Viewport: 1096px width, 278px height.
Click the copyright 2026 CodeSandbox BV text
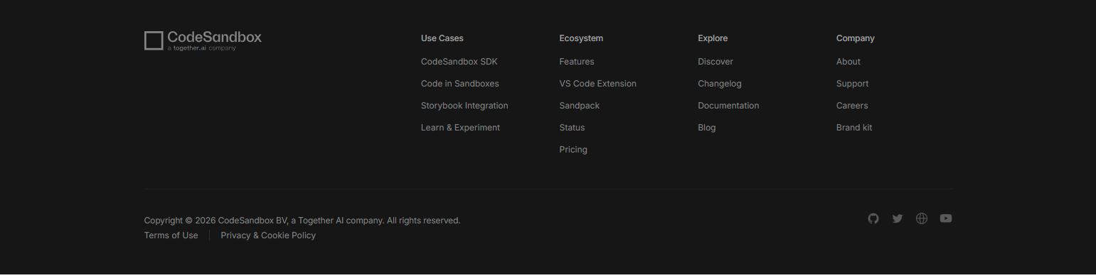coord(302,221)
